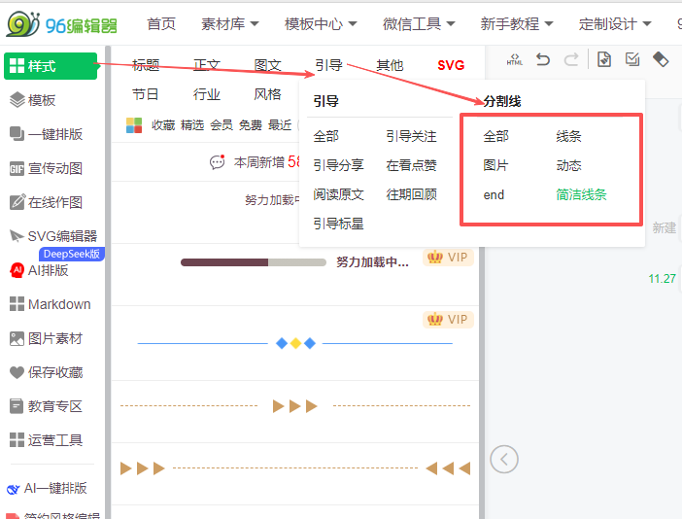Open 保存收藏 heart item in sidebar
The width and height of the screenshot is (682, 519).
[x=46, y=372]
